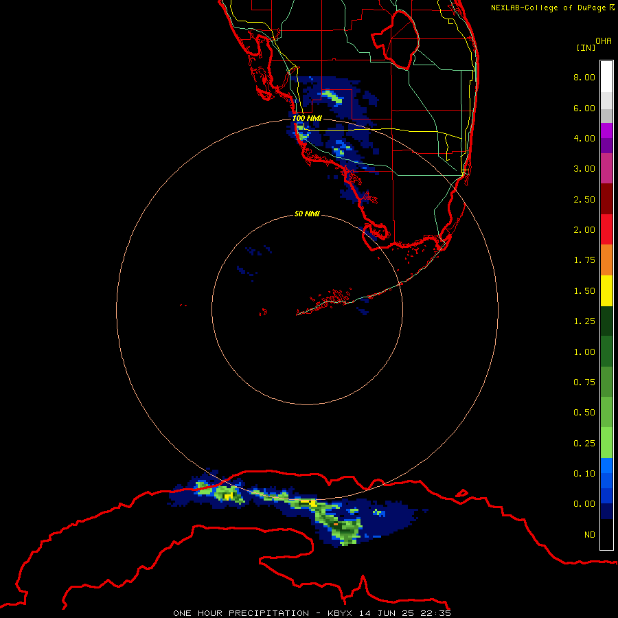
Task: Click the ONE HOUR PRECIPITATION title text
Action: 241,613
